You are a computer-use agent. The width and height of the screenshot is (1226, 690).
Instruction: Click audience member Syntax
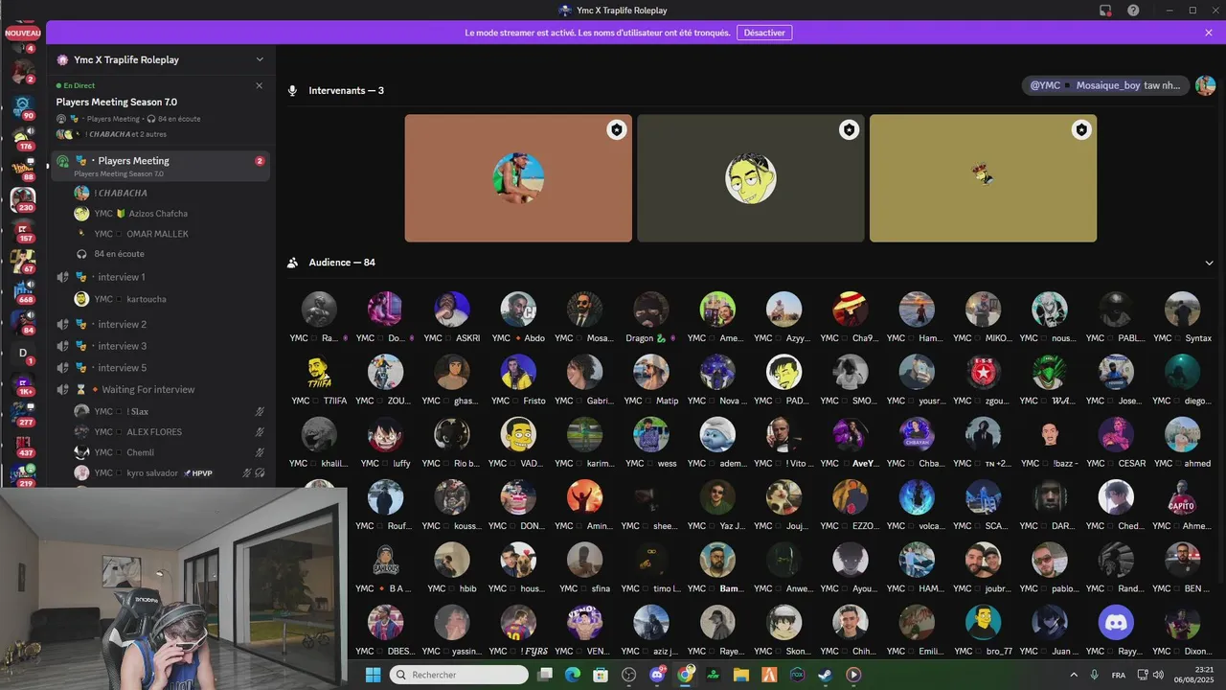pyautogui.click(x=1183, y=317)
